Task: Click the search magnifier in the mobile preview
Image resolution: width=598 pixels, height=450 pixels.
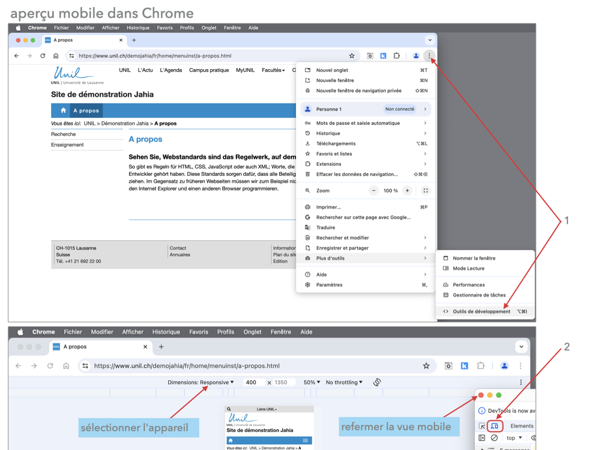Action: coord(229,410)
